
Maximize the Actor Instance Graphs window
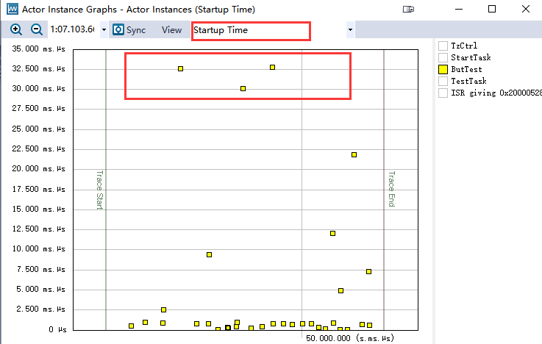(492, 10)
